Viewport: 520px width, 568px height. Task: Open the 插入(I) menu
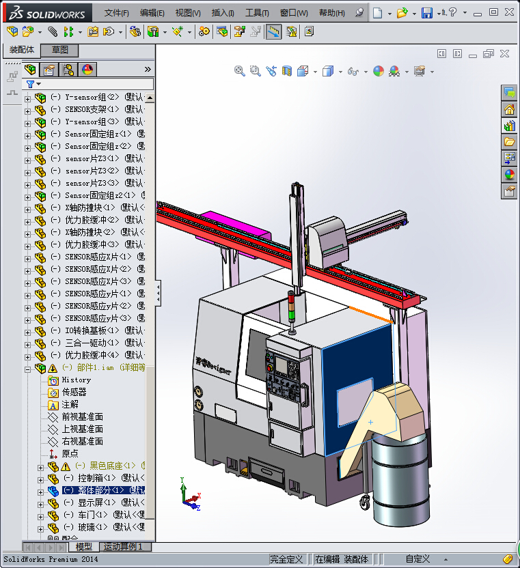(223, 13)
